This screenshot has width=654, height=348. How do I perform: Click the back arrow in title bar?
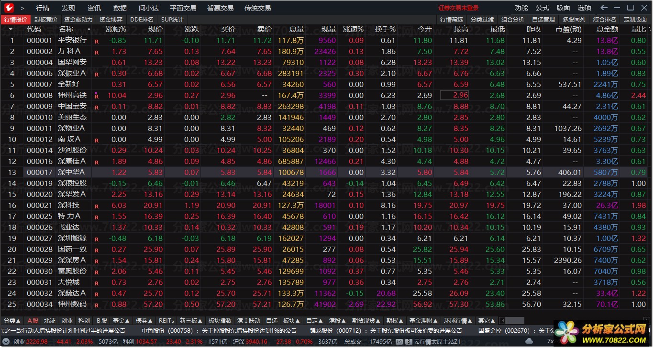604,8
